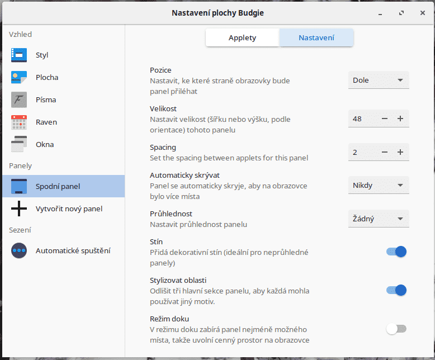Viewport: 435px width, 360px height.
Task: Open the Pozice dropdown showing Dole
Action: 379,80
